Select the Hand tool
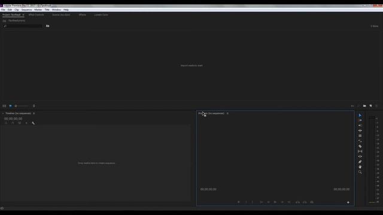 360,167
